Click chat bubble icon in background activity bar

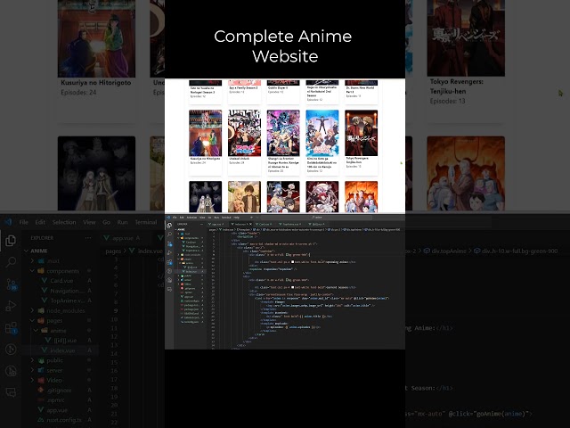[11, 392]
